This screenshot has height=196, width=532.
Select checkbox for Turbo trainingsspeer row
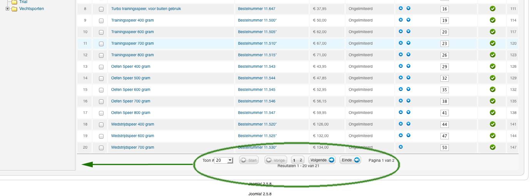click(101, 9)
